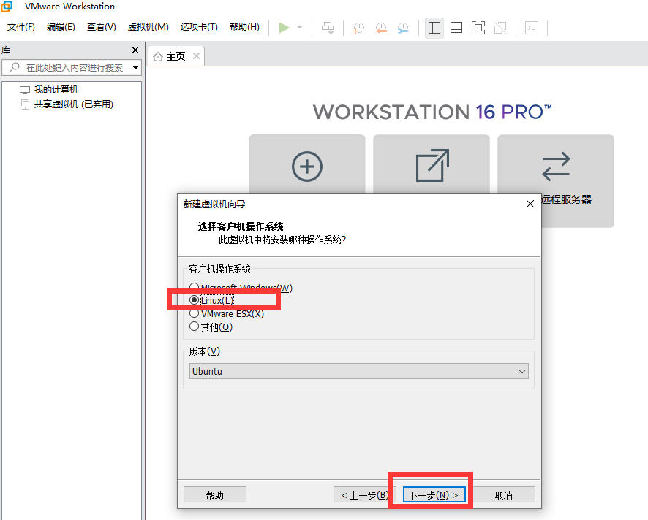Click the home icon on main tab

pos(157,56)
